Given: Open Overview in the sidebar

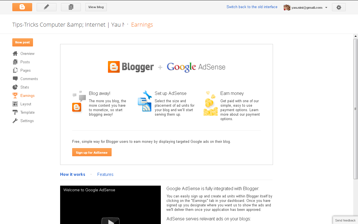Looking at the screenshot, I should [x=27, y=53].
